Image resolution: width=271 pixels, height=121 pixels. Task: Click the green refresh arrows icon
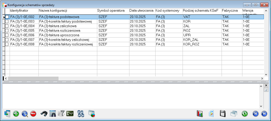point(245,114)
